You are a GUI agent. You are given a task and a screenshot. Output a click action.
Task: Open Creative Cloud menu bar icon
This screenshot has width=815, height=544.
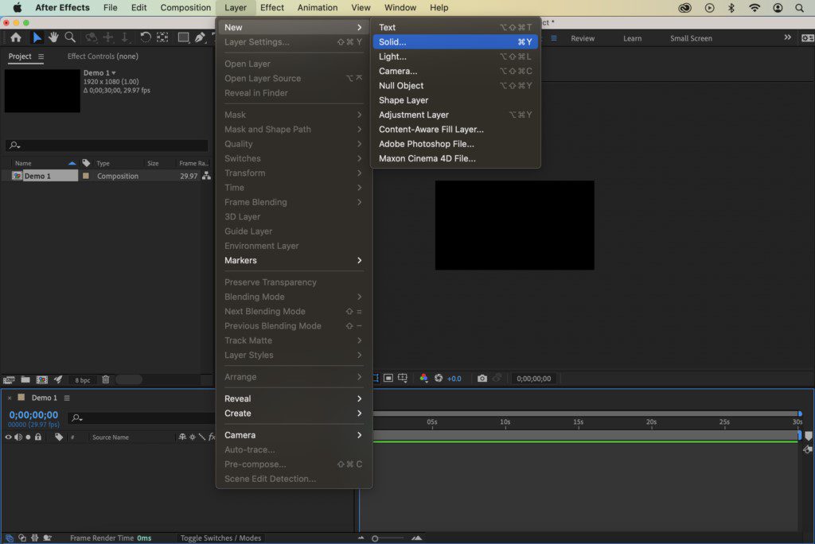point(685,8)
